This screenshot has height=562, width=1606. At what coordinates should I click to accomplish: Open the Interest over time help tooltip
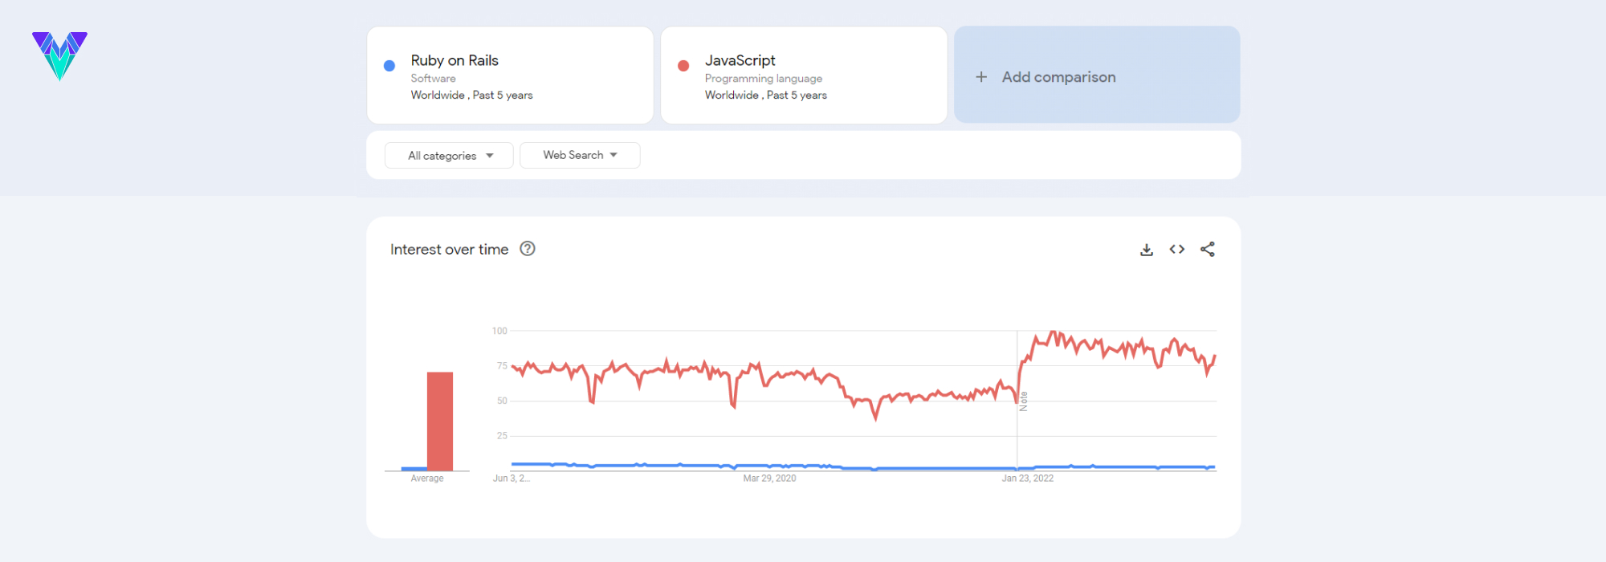click(528, 249)
